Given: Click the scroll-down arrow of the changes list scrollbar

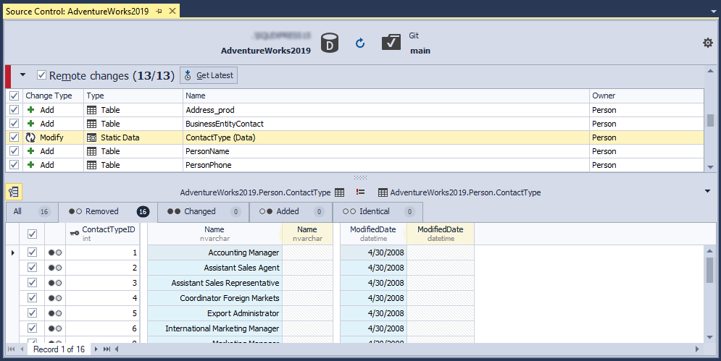Looking at the screenshot, I should click(710, 167).
